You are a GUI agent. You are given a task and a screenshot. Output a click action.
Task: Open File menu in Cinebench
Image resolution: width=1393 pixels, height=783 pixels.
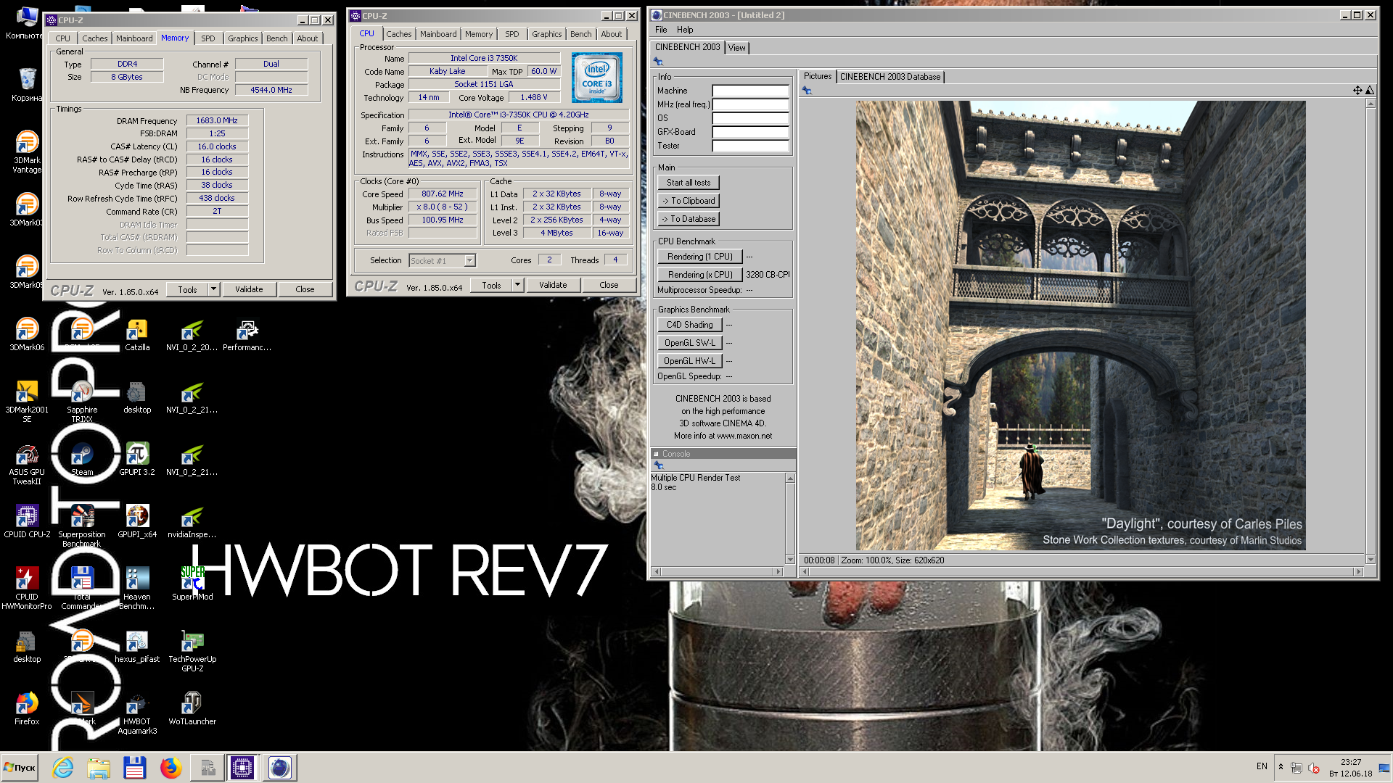pos(661,30)
